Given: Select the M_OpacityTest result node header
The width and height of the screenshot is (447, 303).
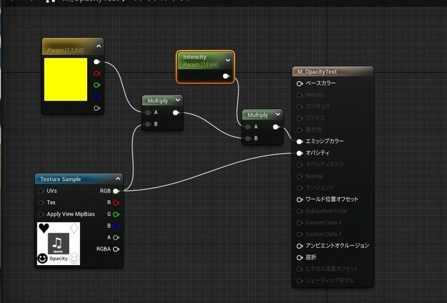Looking at the screenshot, I should click(x=332, y=72).
